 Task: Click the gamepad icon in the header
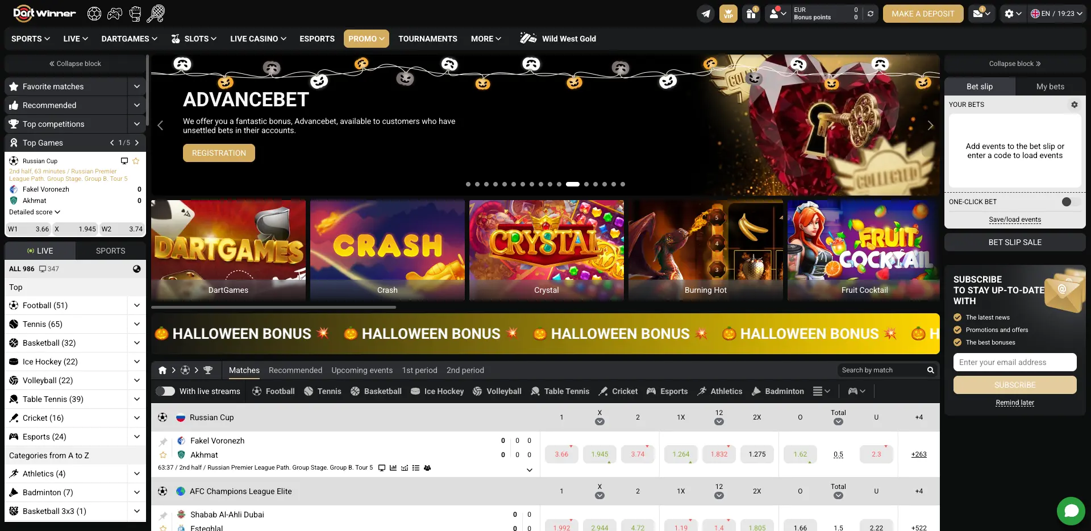coord(115,14)
